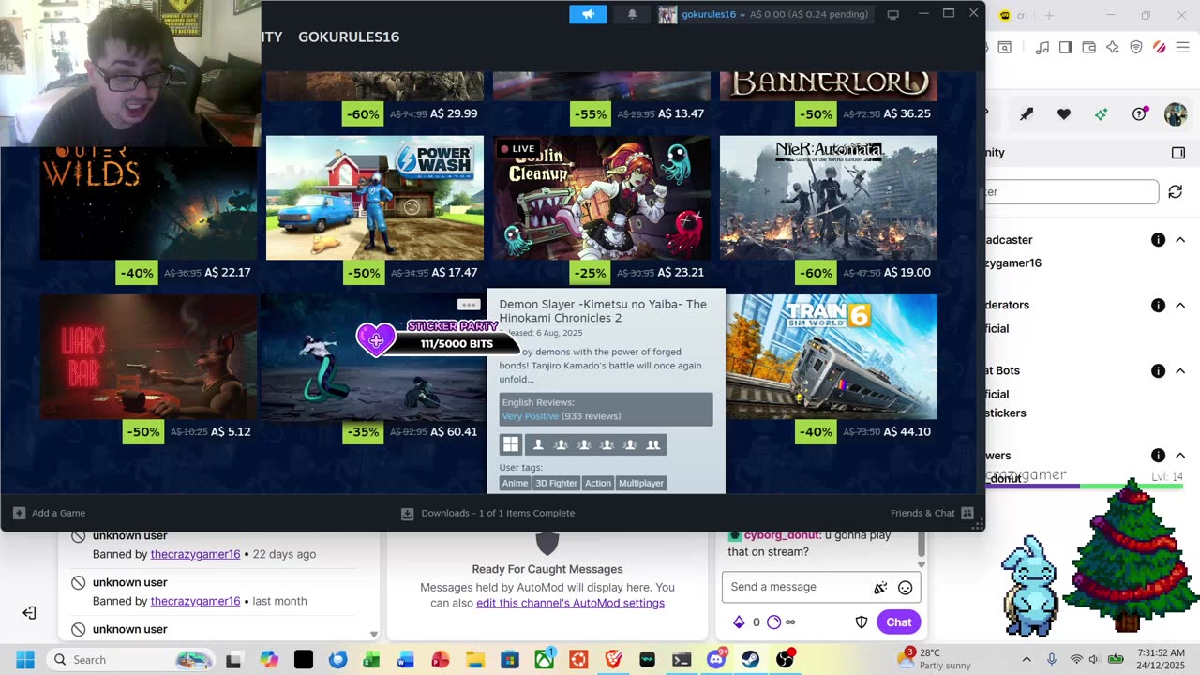
Task: Click Very Positive reviews link in tooltip
Action: click(530, 416)
